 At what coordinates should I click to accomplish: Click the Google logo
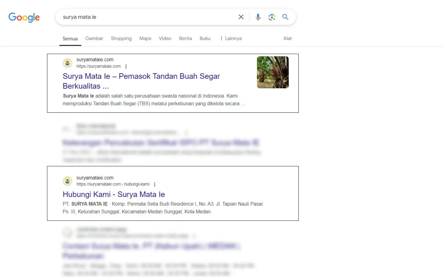24,18
